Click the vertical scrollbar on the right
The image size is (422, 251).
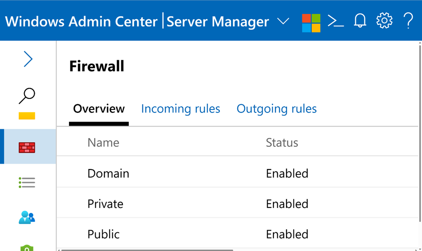click(x=420, y=133)
